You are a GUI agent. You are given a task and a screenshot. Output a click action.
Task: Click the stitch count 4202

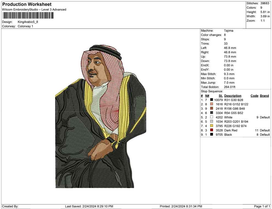pyautogui.click(x=219, y=117)
